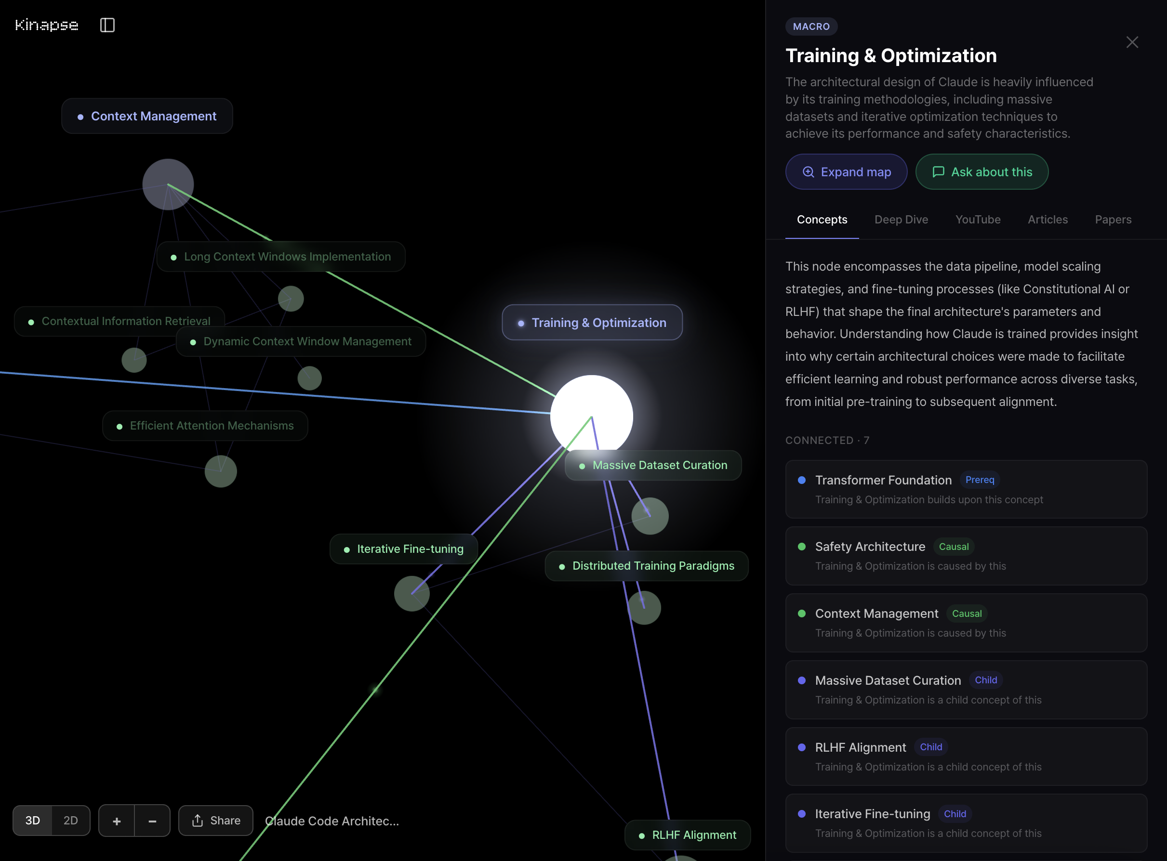Select the Transformer Foundation connected concept
Screen dimensions: 1167x861
point(966,489)
